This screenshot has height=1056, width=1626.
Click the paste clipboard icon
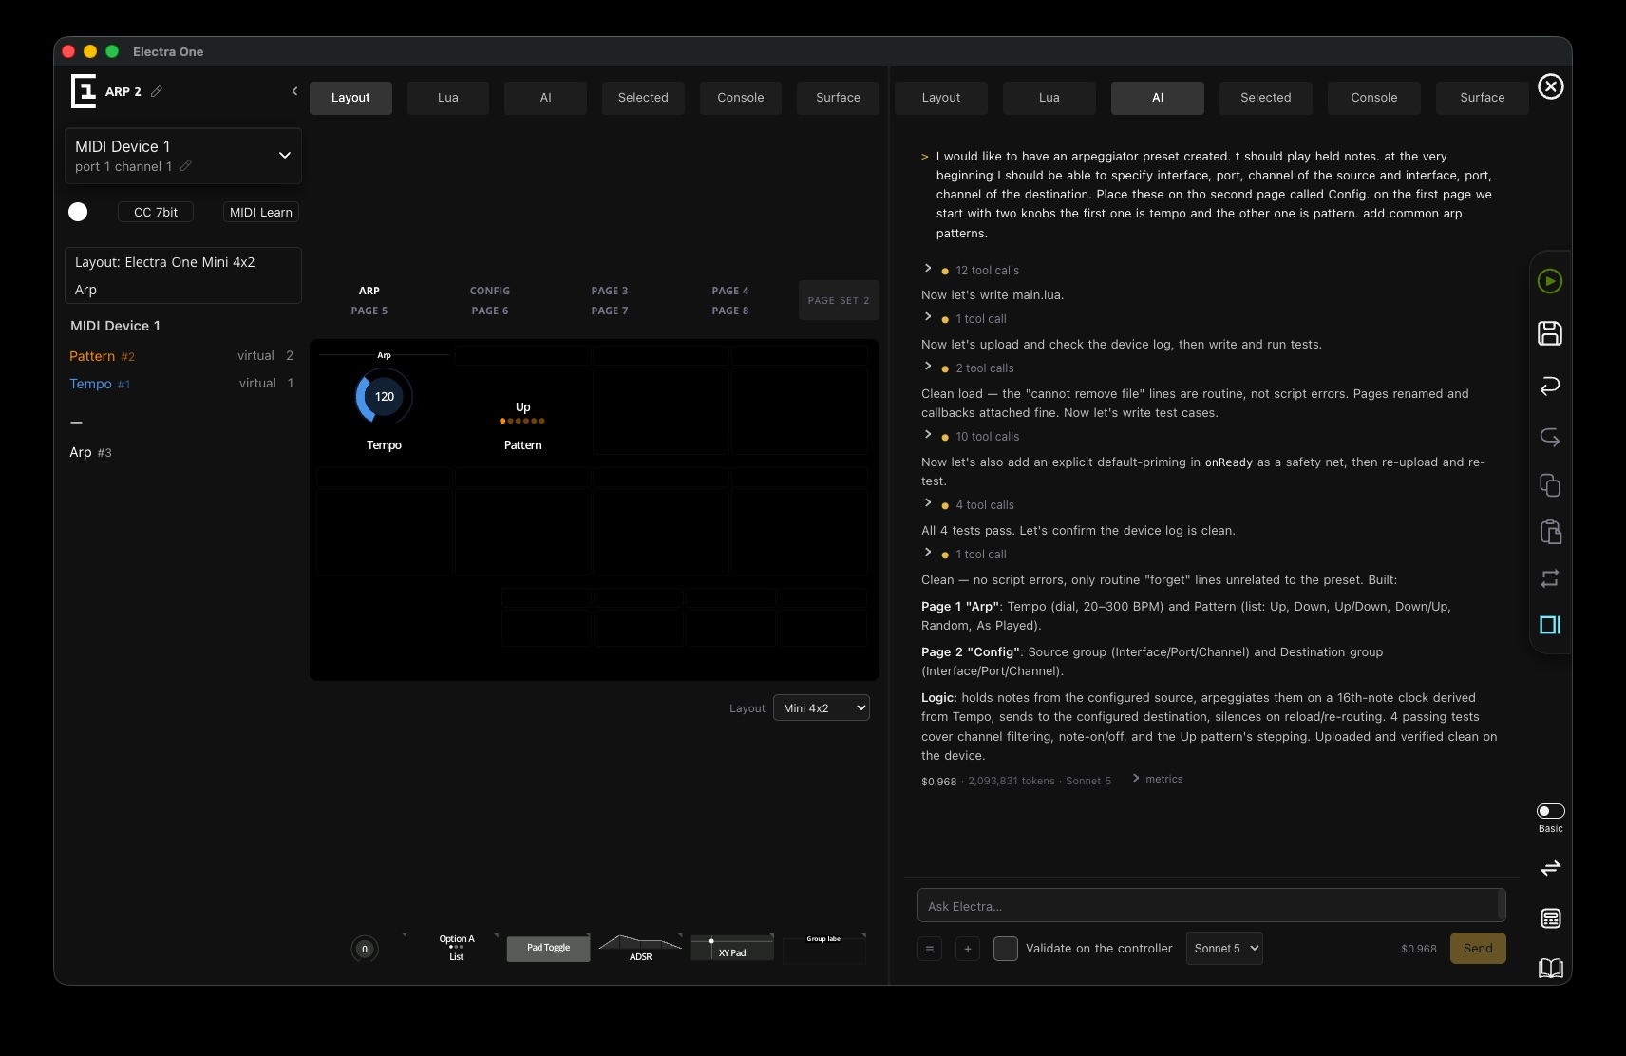click(x=1549, y=532)
